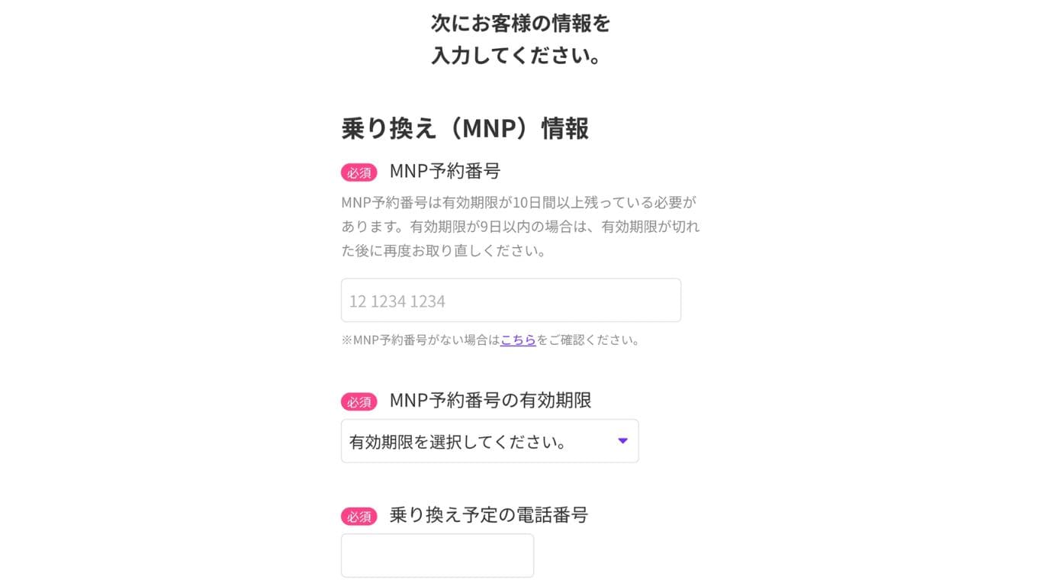Click the purple dropdown arrow for 有効期限
This screenshot has width=1042, height=586.
coord(622,440)
